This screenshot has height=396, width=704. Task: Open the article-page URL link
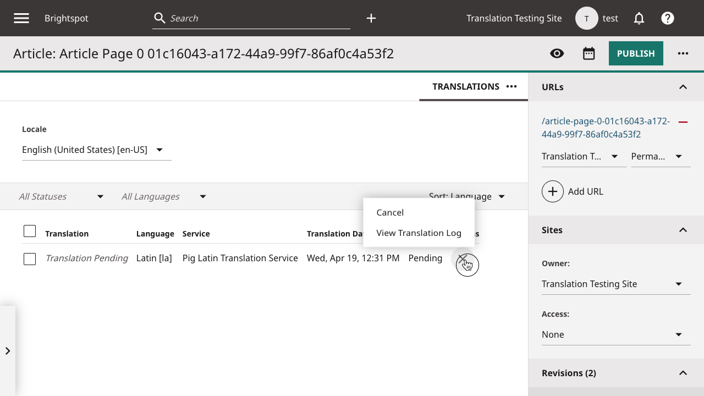coord(605,128)
